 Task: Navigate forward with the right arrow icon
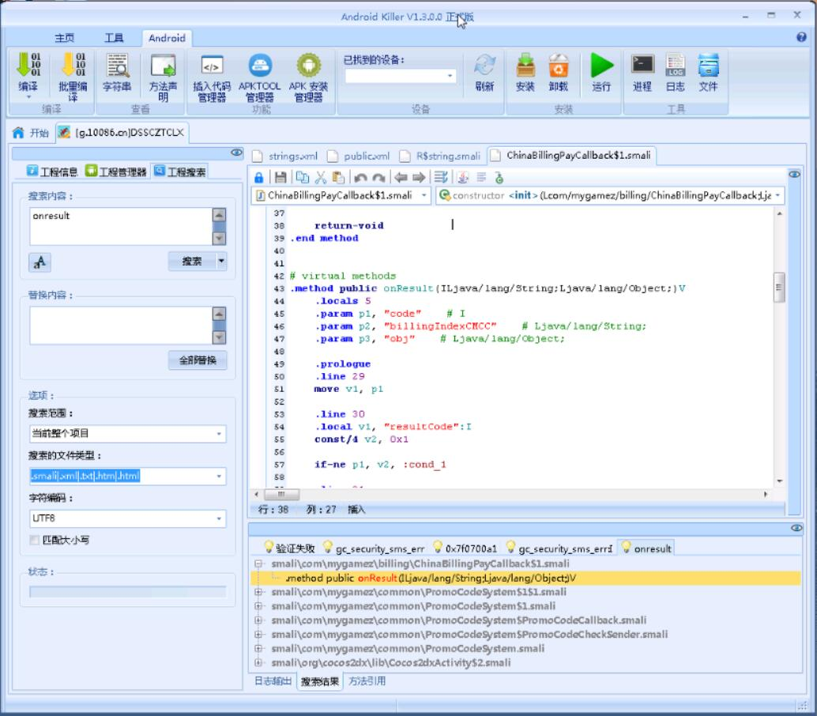pyautogui.click(x=419, y=178)
